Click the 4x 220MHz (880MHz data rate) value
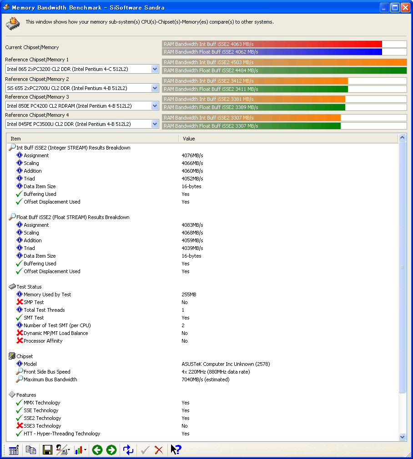Screen dimensions: 413x459 pyautogui.click(x=216, y=372)
